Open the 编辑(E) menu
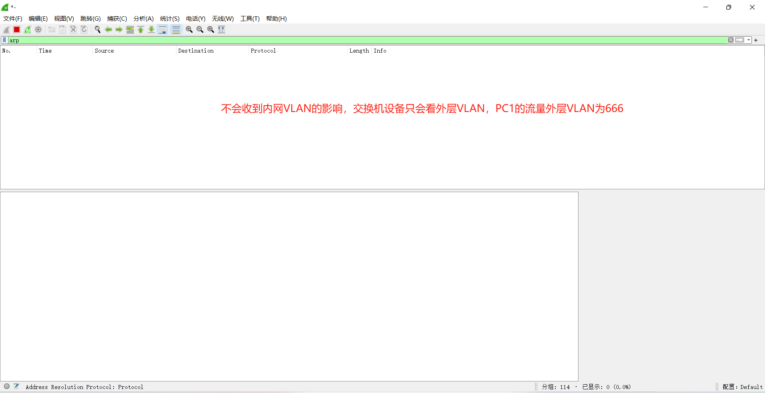This screenshot has height=393, width=765. 38,19
